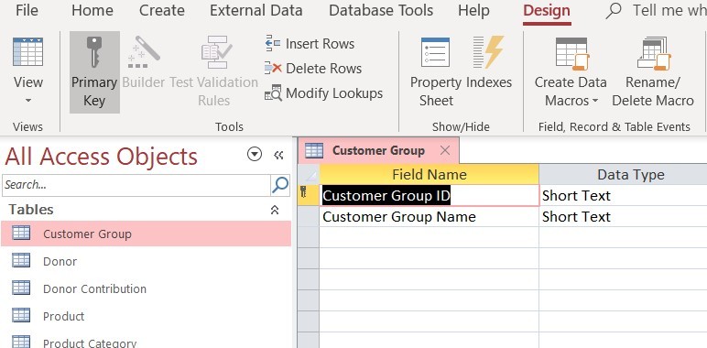Click the Delete Rows icon
The height and width of the screenshot is (348, 707).
click(273, 68)
